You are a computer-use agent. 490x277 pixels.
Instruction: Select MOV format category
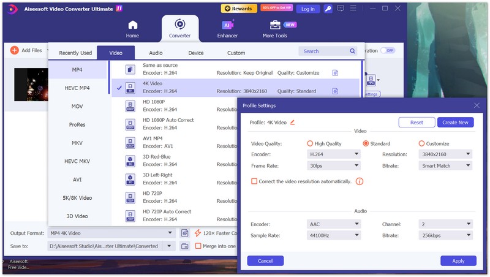coord(77,106)
